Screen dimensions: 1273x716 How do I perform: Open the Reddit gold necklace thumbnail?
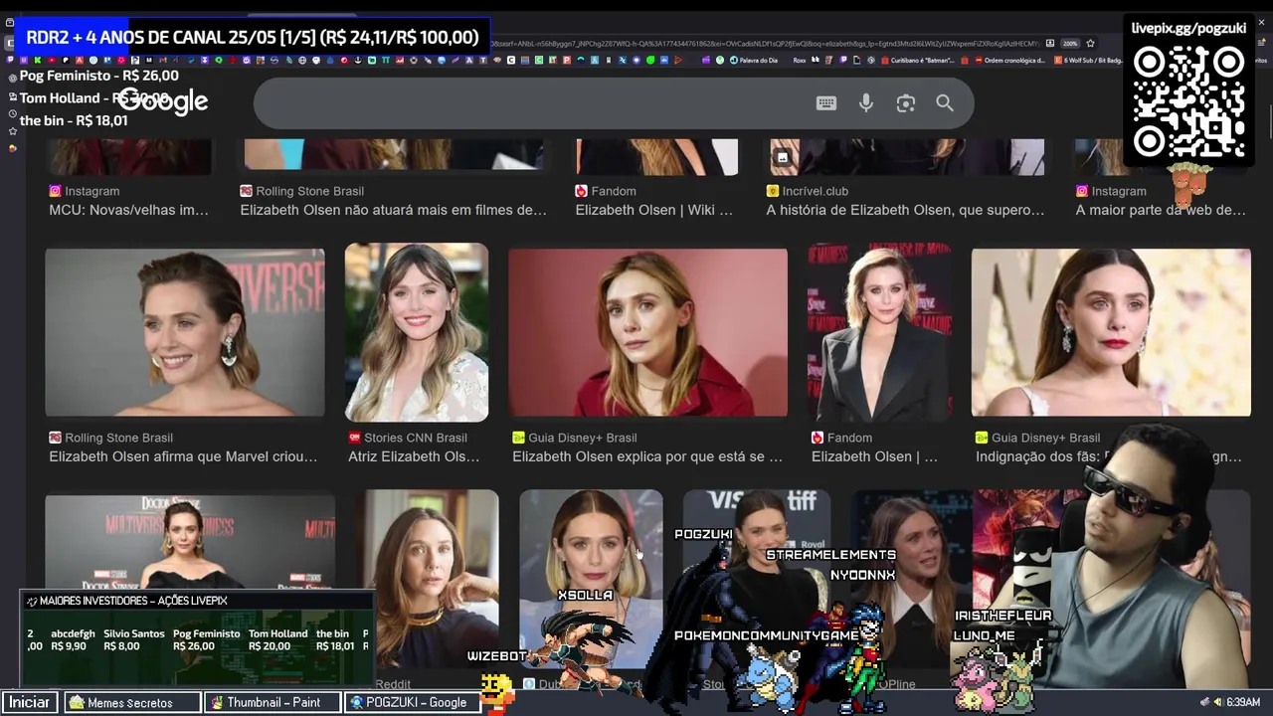tap(427, 579)
